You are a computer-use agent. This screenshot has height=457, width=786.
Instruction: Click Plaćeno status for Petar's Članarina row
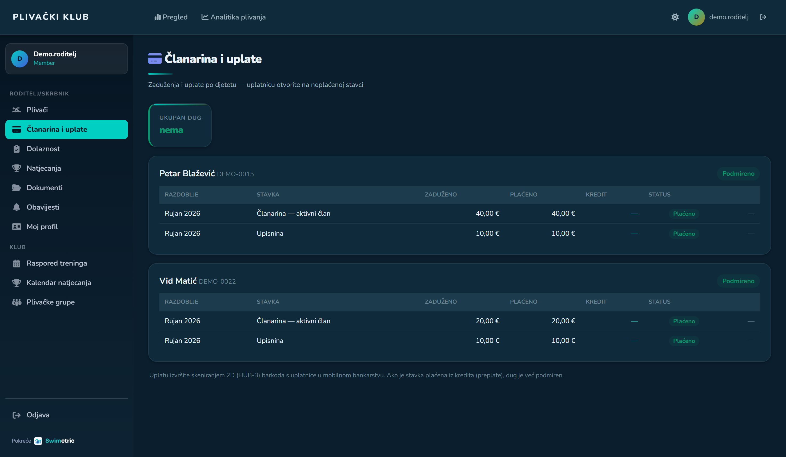[x=684, y=214]
